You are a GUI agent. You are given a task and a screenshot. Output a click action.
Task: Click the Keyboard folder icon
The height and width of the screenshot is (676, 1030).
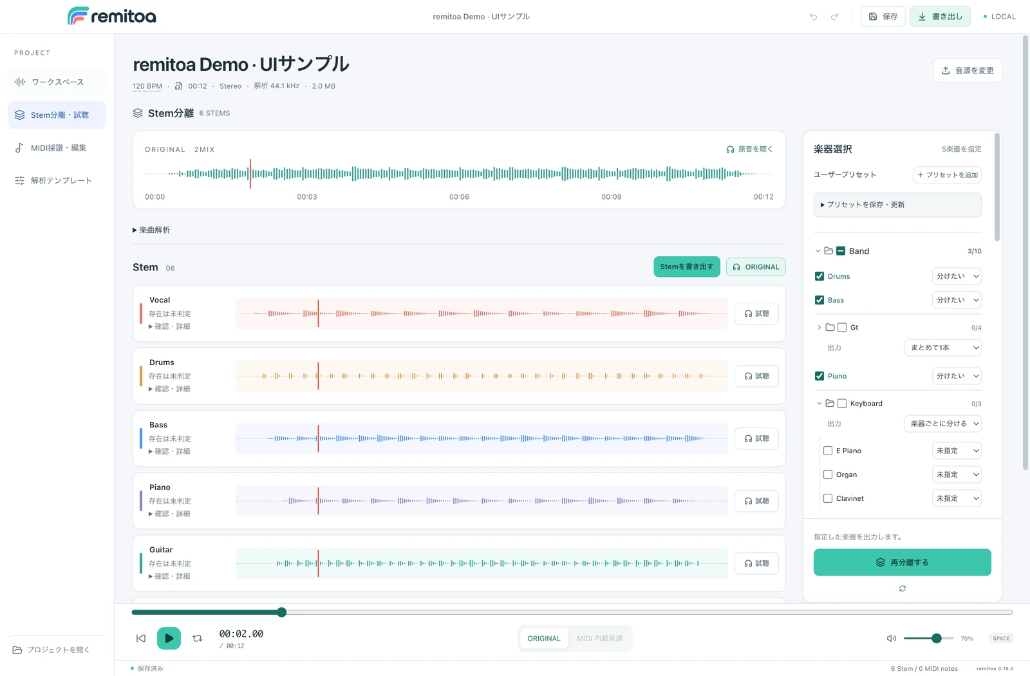830,404
